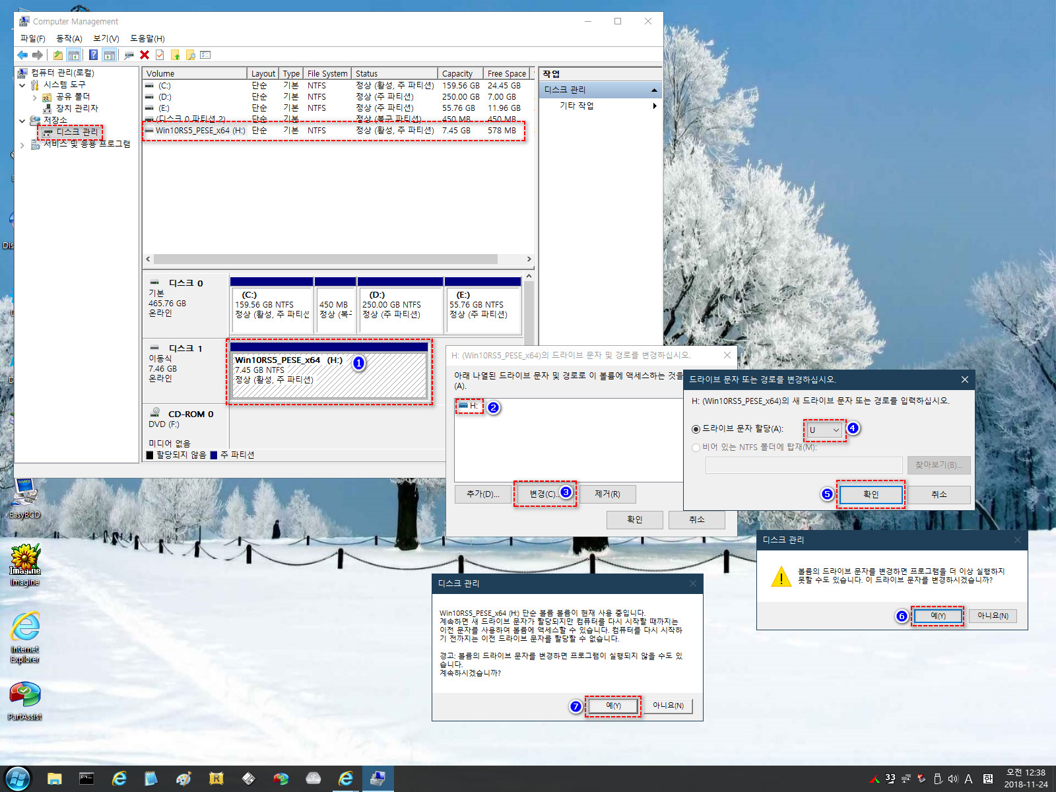Click the checkmark document properties toolbar icon
1056x792 pixels.
pos(160,55)
